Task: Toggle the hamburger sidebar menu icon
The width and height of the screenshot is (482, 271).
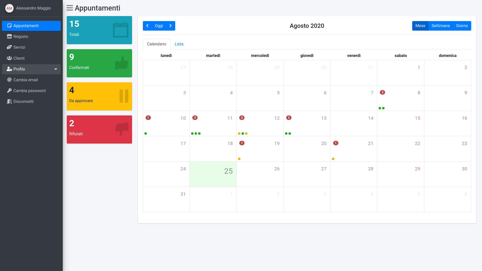Action: [70, 8]
